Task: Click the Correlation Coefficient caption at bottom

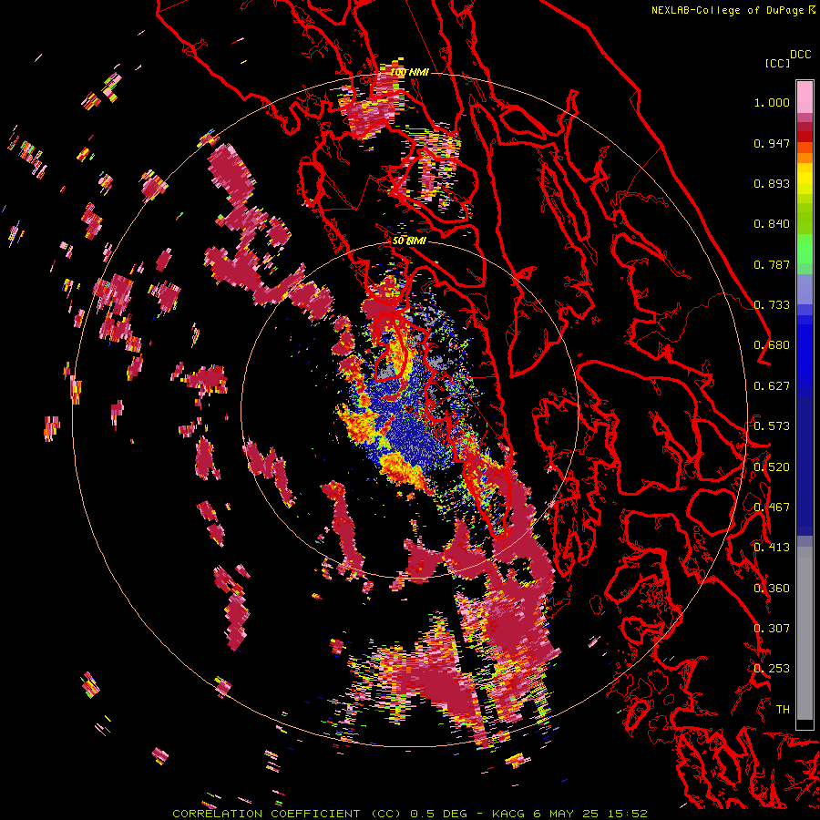Action: pos(409,814)
